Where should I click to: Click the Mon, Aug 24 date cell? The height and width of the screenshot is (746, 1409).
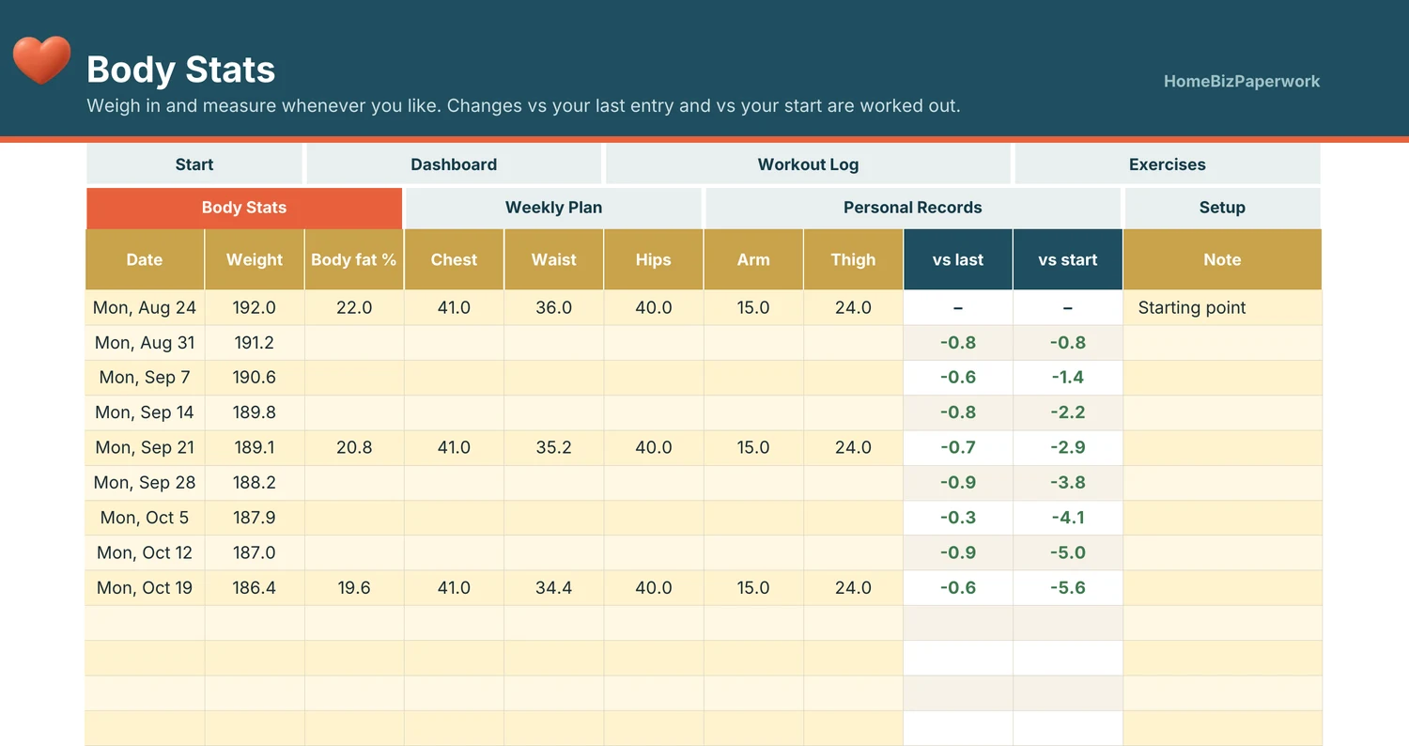click(145, 307)
